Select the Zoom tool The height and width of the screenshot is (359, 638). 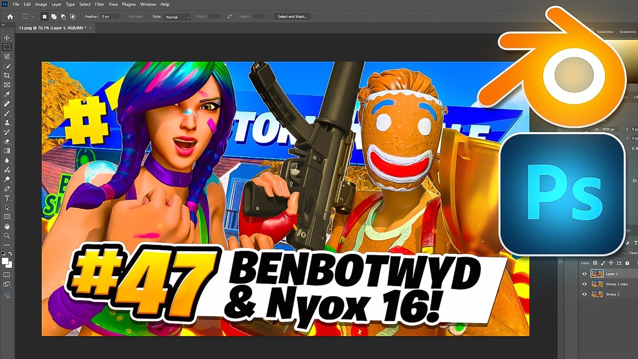7,236
